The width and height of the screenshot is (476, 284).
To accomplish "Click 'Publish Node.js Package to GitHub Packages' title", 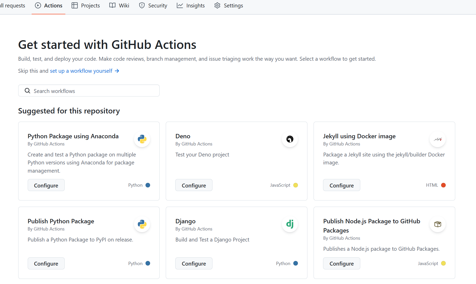I will point(372,226).
